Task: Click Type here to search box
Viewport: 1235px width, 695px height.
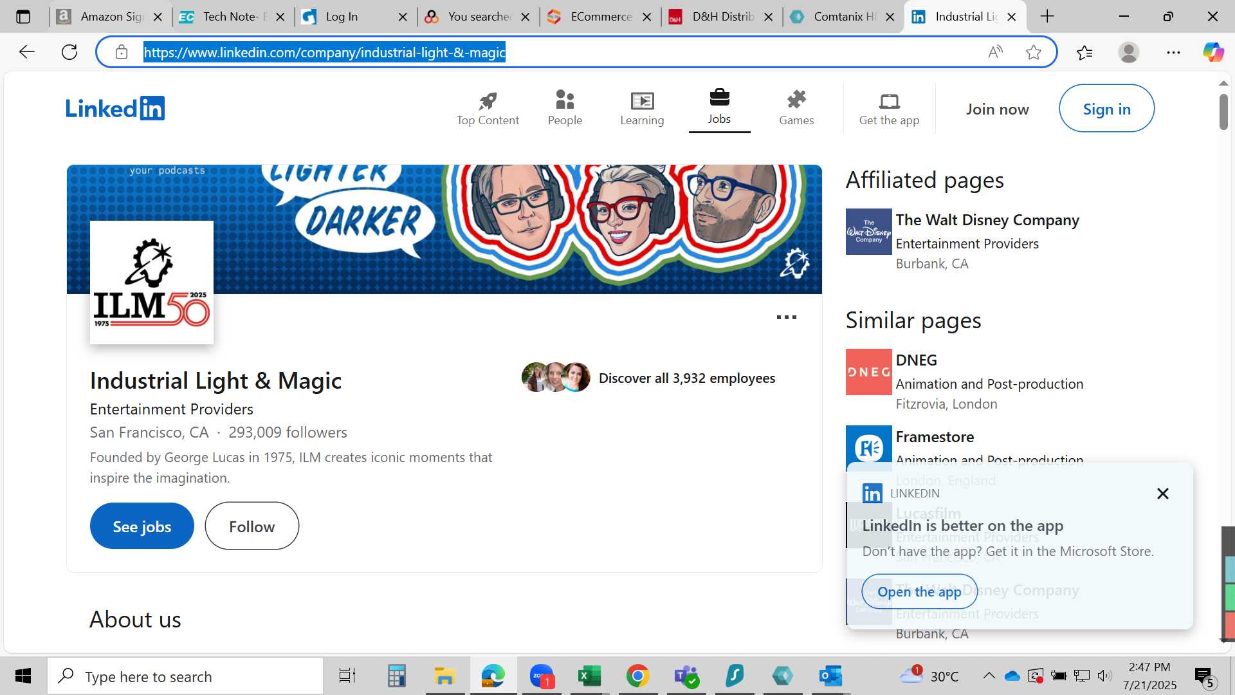Action: 185,676
